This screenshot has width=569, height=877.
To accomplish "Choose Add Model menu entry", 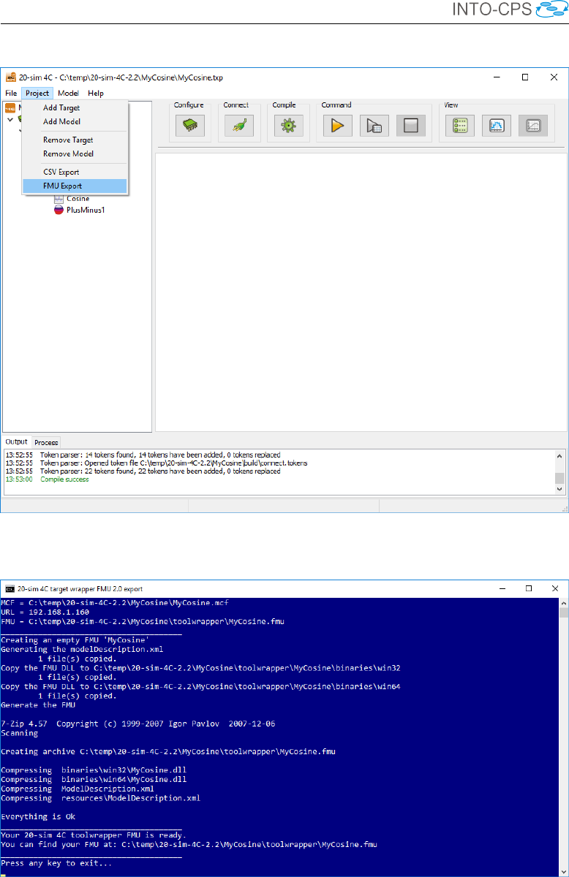I will [75, 121].
